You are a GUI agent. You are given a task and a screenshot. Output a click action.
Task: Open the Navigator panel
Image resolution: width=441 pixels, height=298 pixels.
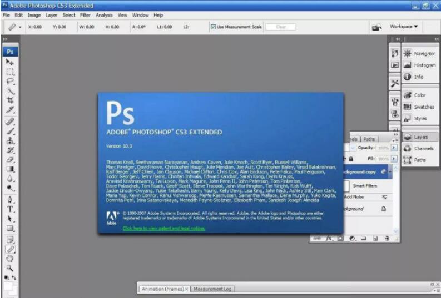point(420,54)
